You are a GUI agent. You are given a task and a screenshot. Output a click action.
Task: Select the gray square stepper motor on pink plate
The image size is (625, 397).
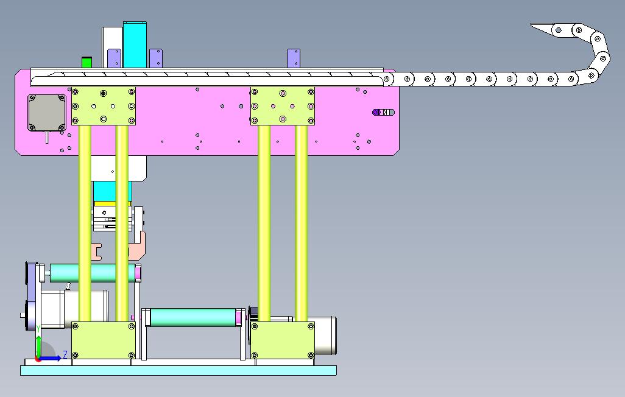(47, 113)
